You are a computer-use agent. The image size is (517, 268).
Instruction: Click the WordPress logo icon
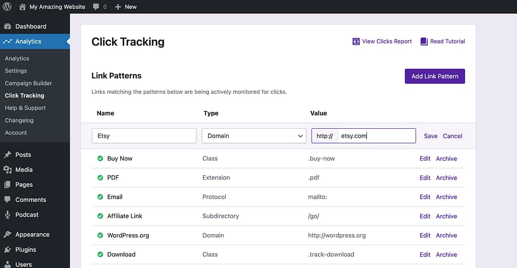pos(7,7)
